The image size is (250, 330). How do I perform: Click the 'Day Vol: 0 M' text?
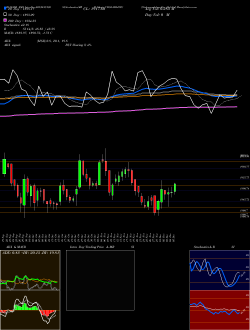(x=157, y=14)
